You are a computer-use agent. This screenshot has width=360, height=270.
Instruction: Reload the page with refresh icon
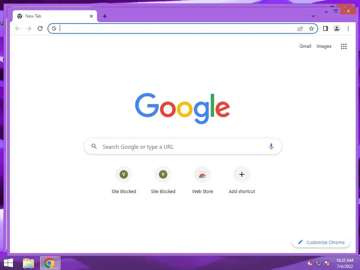[x=40, y=28]
